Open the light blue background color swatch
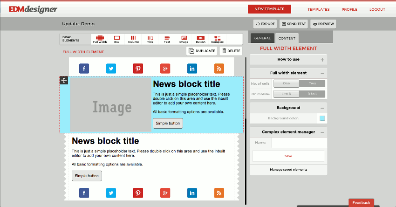This screenshot has width=396, height=207. (322, 118)
